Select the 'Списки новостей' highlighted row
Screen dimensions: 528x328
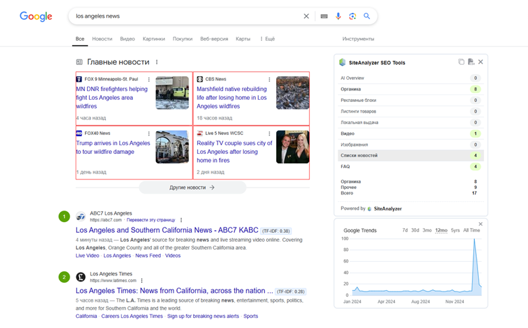(x=411, y=156)
